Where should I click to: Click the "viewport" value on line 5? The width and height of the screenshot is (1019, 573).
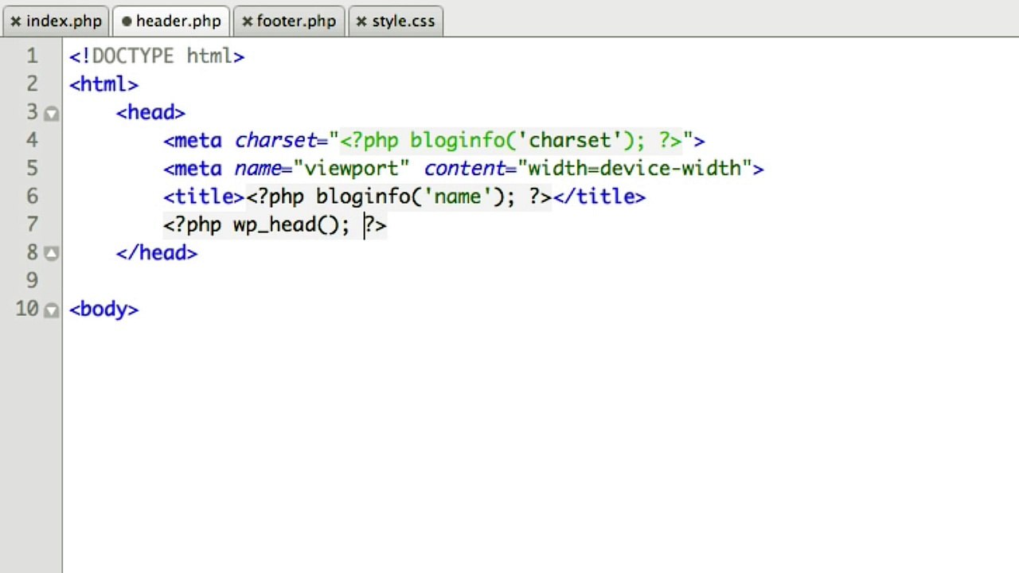click(351, 169)
